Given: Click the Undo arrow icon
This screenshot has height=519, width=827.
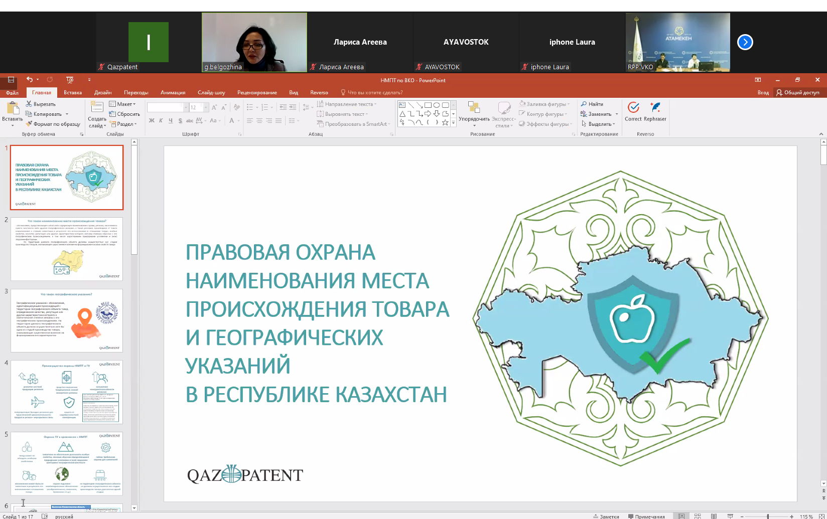Looking at the screenshot, I should click(30, 80).
